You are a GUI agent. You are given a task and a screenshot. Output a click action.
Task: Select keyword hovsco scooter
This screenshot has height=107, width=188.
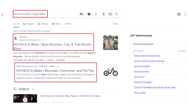point(141,72)
